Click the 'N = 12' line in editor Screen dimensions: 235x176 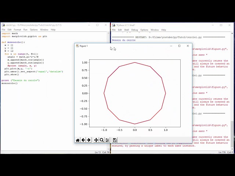pyautogui.click(x=9, y=51)
